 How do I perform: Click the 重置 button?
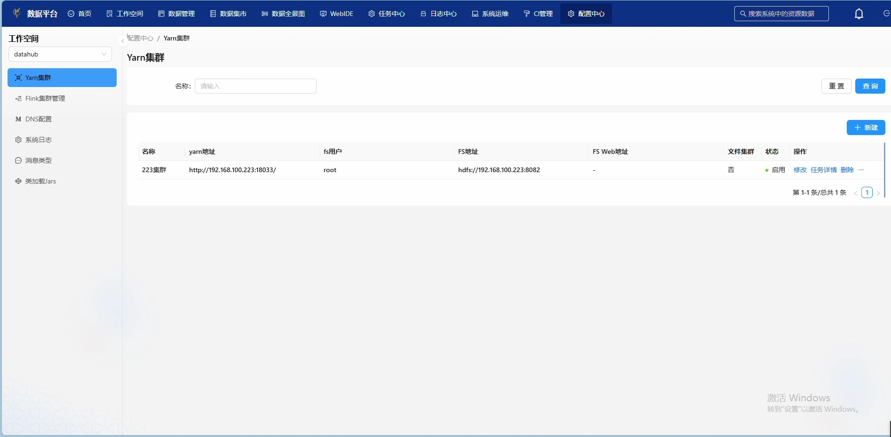point(836,86)
